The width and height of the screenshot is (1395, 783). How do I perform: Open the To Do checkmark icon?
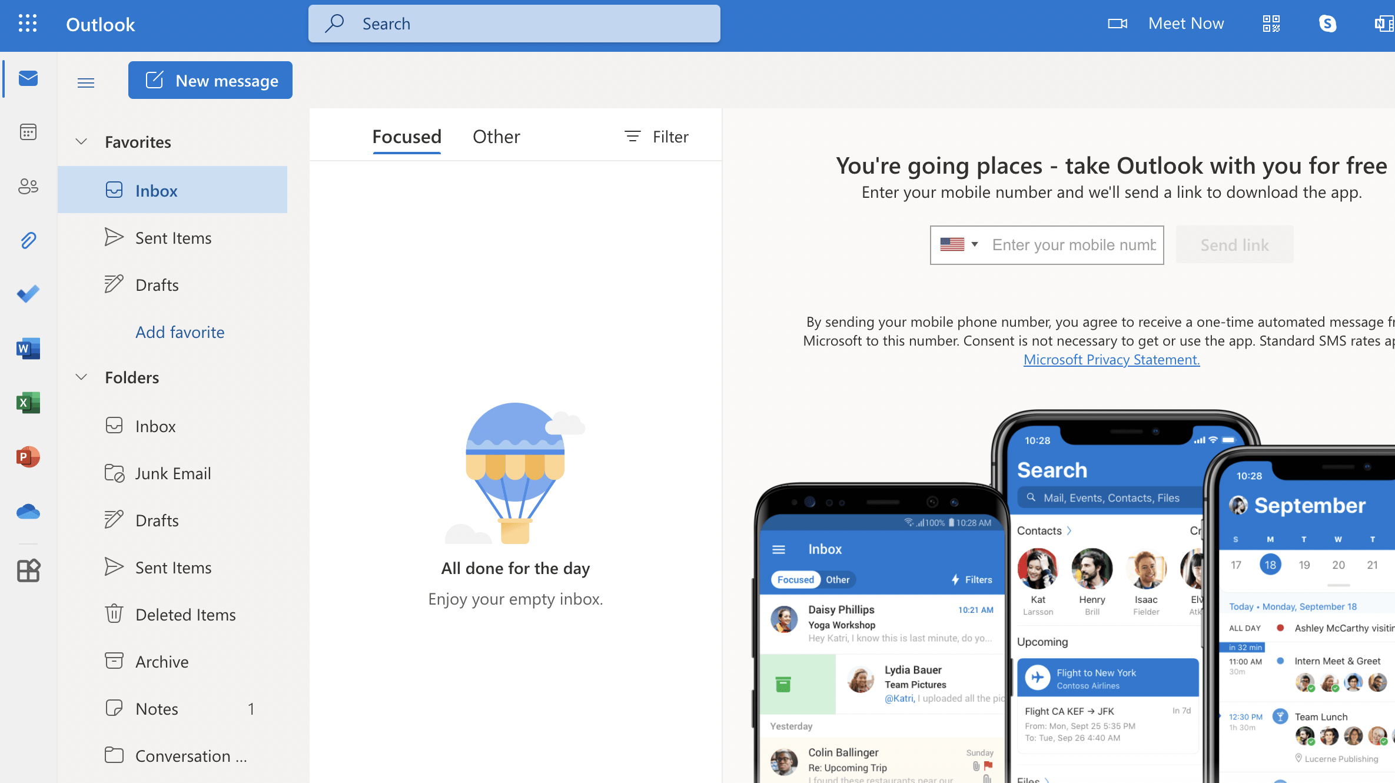(28, 294)
